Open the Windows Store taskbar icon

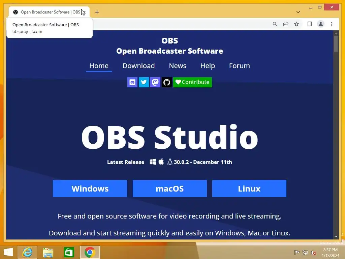pos(69,252)
